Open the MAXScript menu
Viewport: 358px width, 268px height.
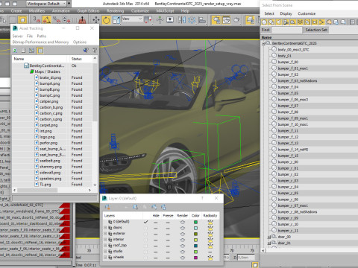(165, 11)
